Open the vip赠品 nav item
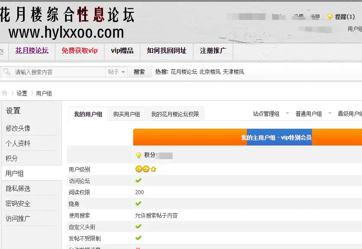Image resolution: width=362 pixels, height=249 pixels. [x=122, y=50]
